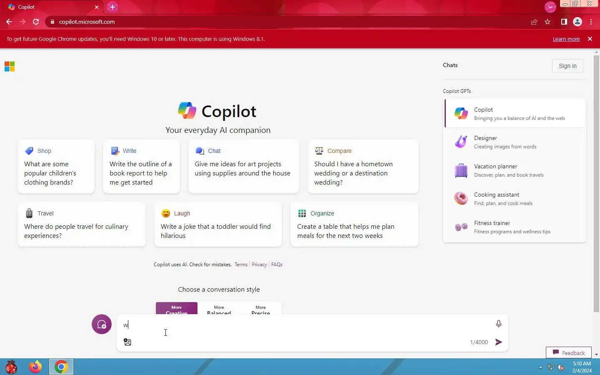Image resolution: width=600 pixels, height=375 pixels.
Task: Click the network tray icon
Action: (551, 367)
